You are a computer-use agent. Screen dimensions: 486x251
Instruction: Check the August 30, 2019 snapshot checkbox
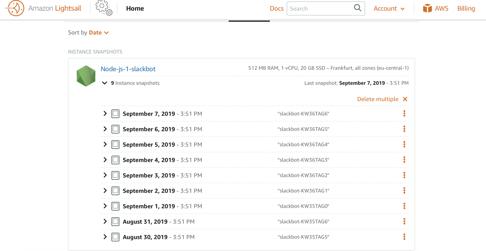tap(115, 237)
